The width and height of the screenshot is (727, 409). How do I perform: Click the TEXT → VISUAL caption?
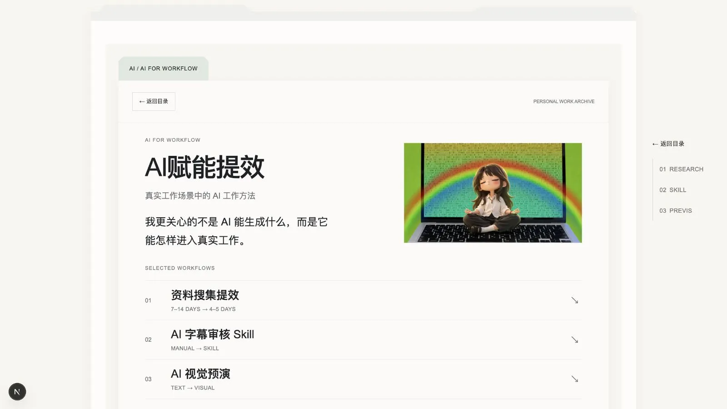click(x=193, y=388)
